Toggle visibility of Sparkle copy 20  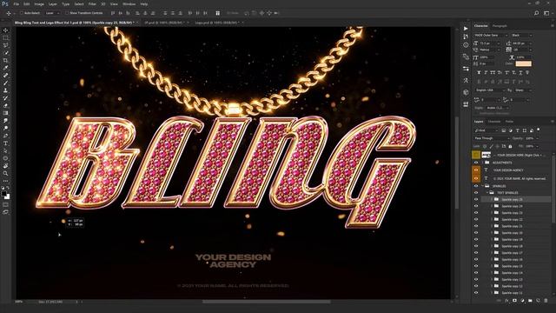tap(476, 233)
